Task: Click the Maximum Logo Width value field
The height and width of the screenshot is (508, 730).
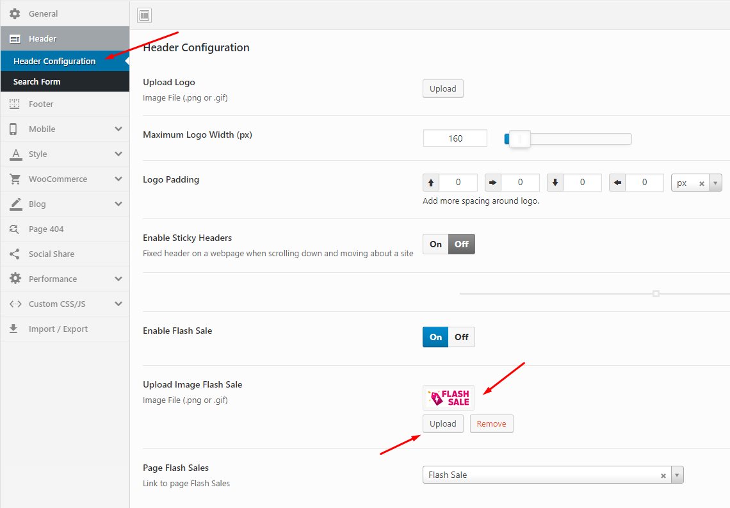Action: [455, 138]
